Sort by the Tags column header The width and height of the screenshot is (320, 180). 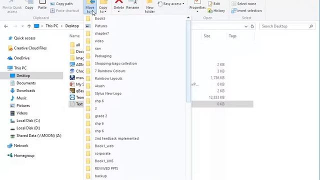point(232,36)
